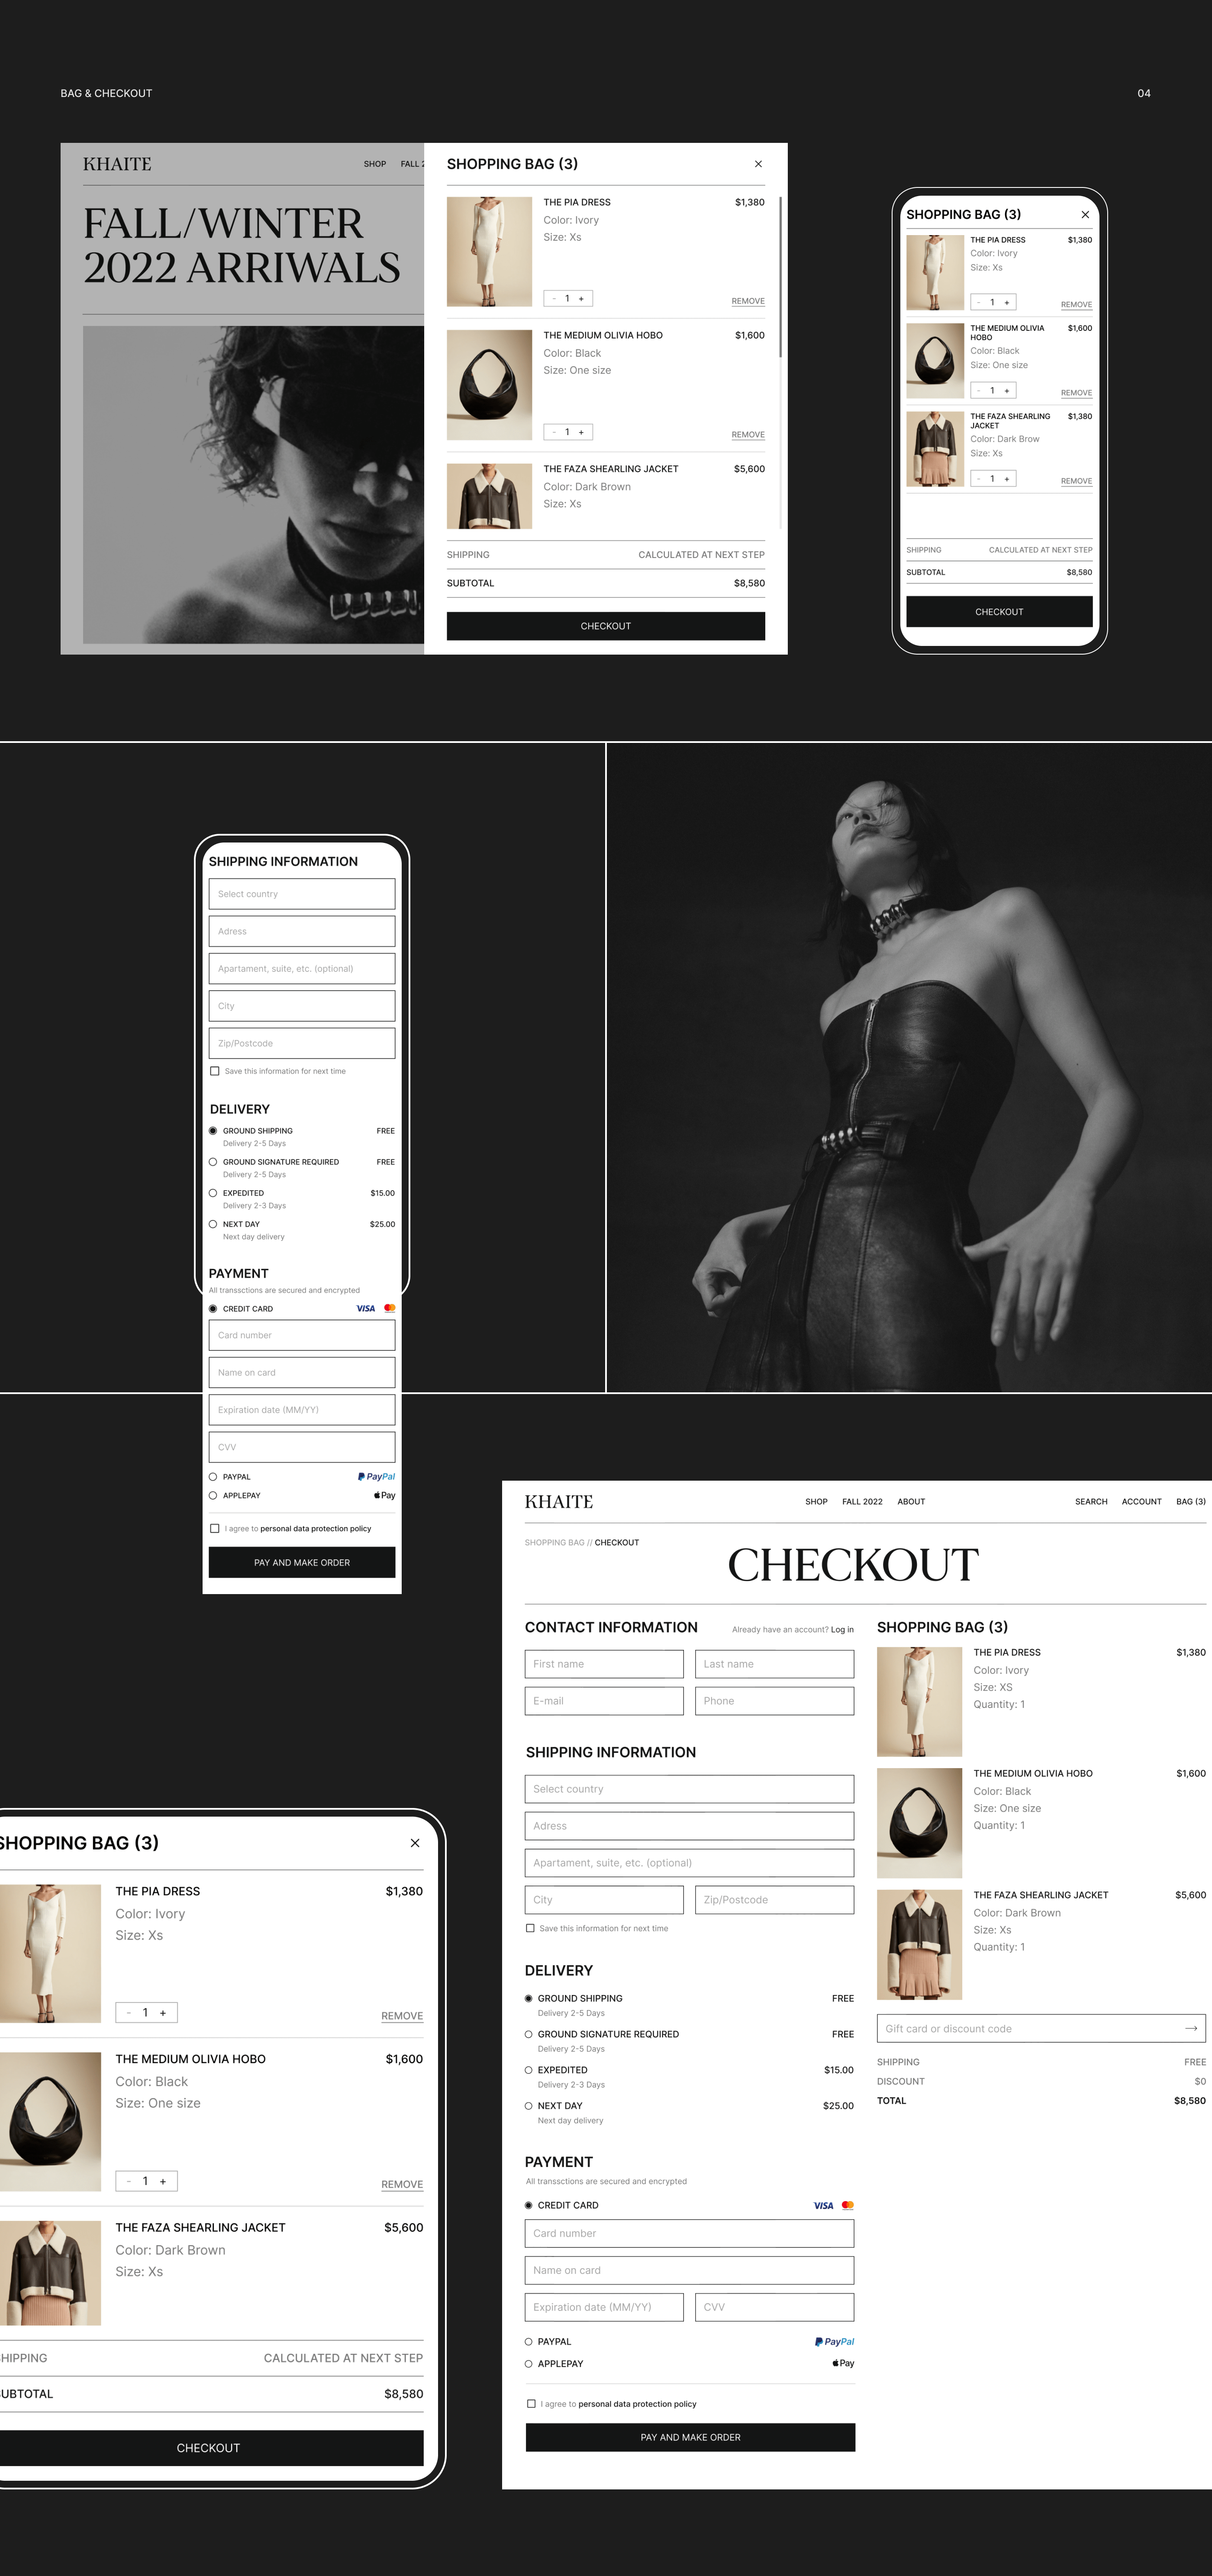Agree to personal data protection policy on desktop
The width and height of the screenshot is (1212, 2576).
[x=531, y=2403]
